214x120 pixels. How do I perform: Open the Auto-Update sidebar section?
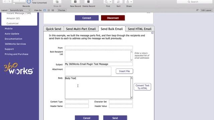[x=12, y=34]
